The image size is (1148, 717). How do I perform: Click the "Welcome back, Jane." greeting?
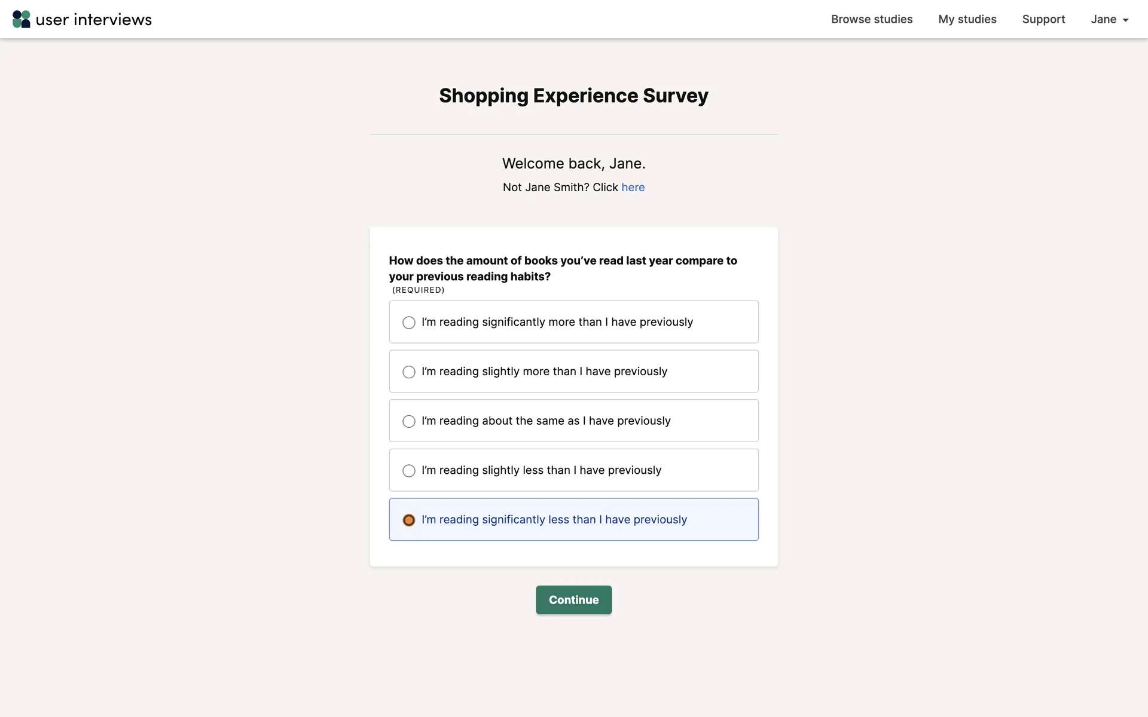coord(573,164)
